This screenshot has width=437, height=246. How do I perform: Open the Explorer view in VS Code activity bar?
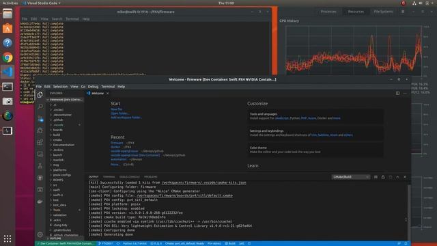pos(40,95)
